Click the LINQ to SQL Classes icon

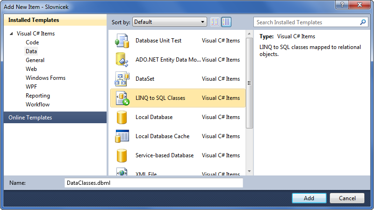pyautogui.click(x=122, y=98)
